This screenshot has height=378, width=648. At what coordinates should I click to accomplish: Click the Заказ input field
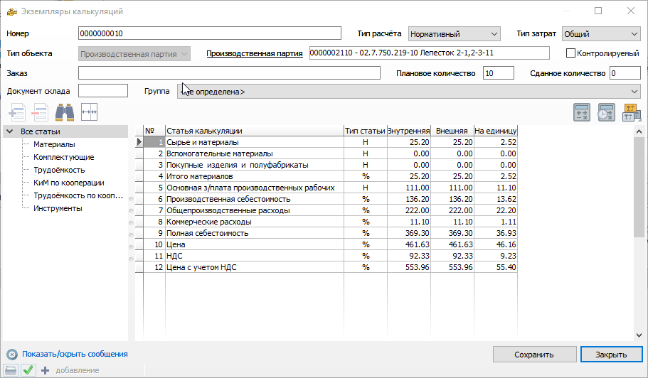click(229, 73)
